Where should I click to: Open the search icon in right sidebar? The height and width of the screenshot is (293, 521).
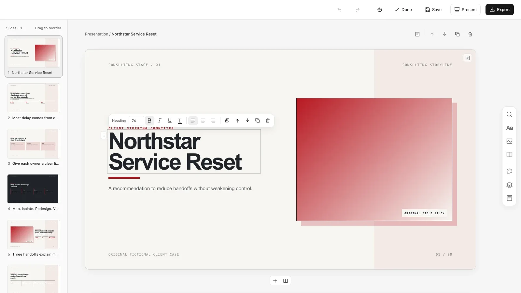(510, 115)
